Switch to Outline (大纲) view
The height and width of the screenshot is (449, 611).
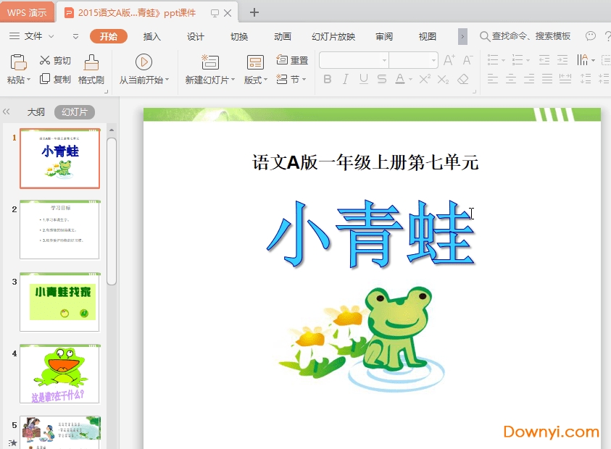click(x=36, y=112)
